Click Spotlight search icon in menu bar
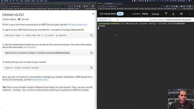Screen dimensions: 194x109 coord(187,1)
